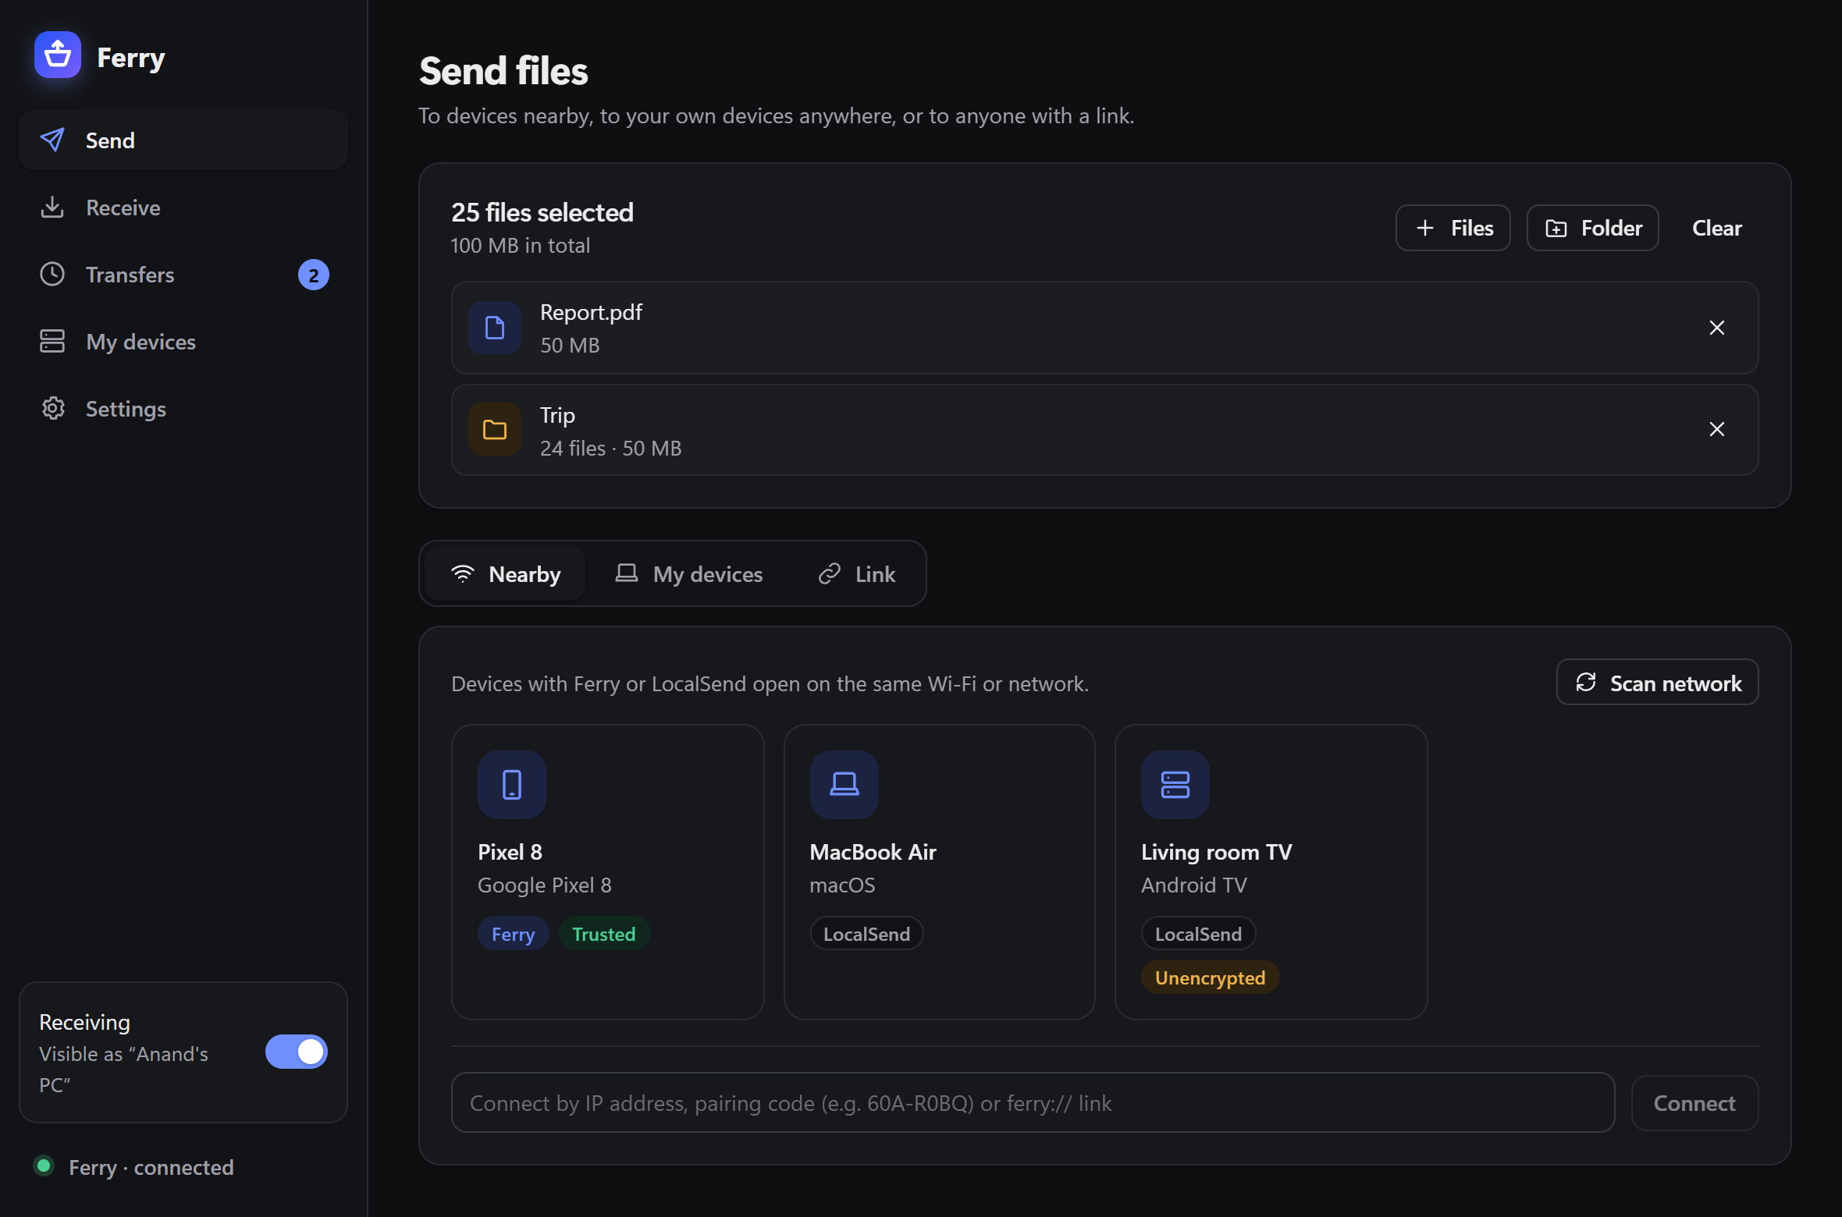
Task: Click the Ferry tag on Pixel 8
Action: tap(513, 934)
